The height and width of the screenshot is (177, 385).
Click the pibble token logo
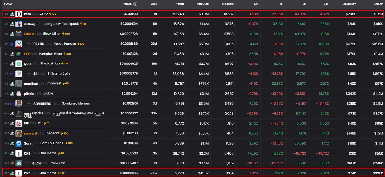[x=19, y=94]
